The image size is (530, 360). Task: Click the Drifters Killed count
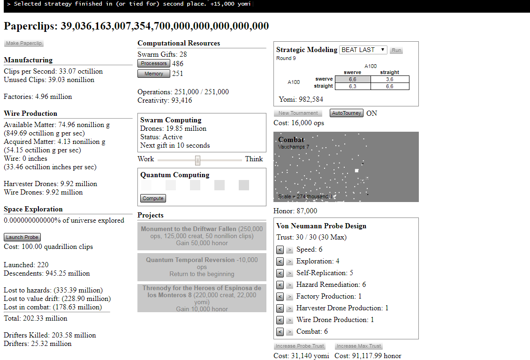pos(50,335)
